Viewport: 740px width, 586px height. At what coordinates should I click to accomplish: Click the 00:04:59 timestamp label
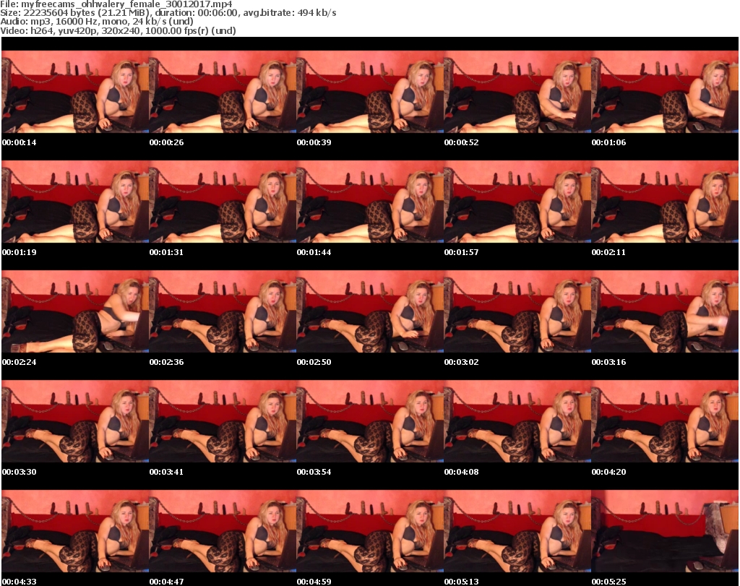pos(314,582)
